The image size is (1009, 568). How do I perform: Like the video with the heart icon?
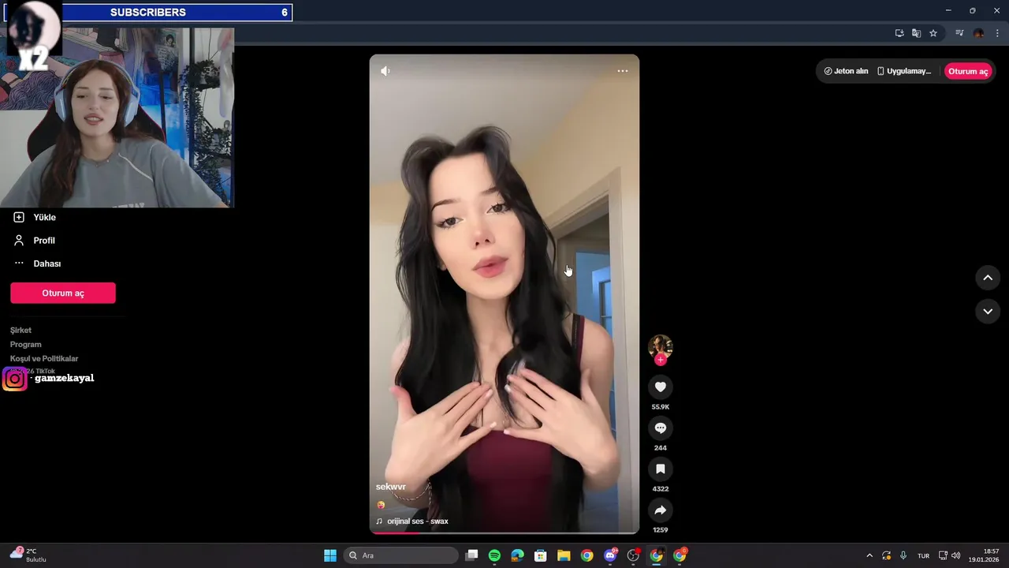661,387
